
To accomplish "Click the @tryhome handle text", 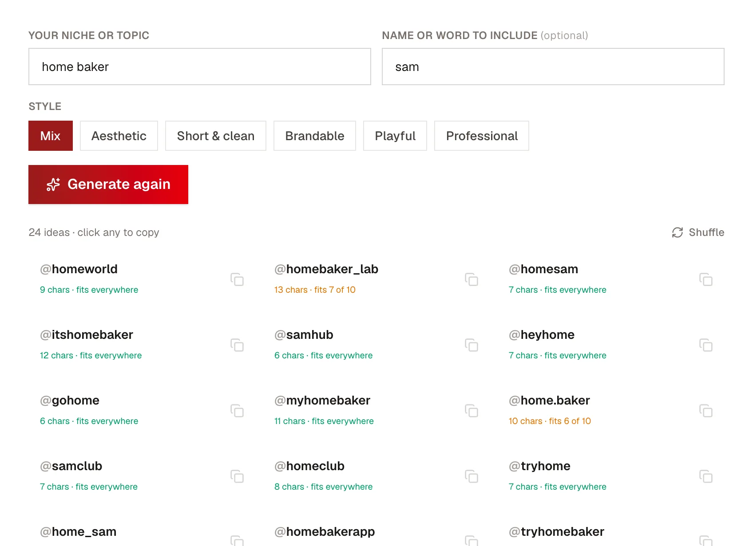I will point(539,466).
